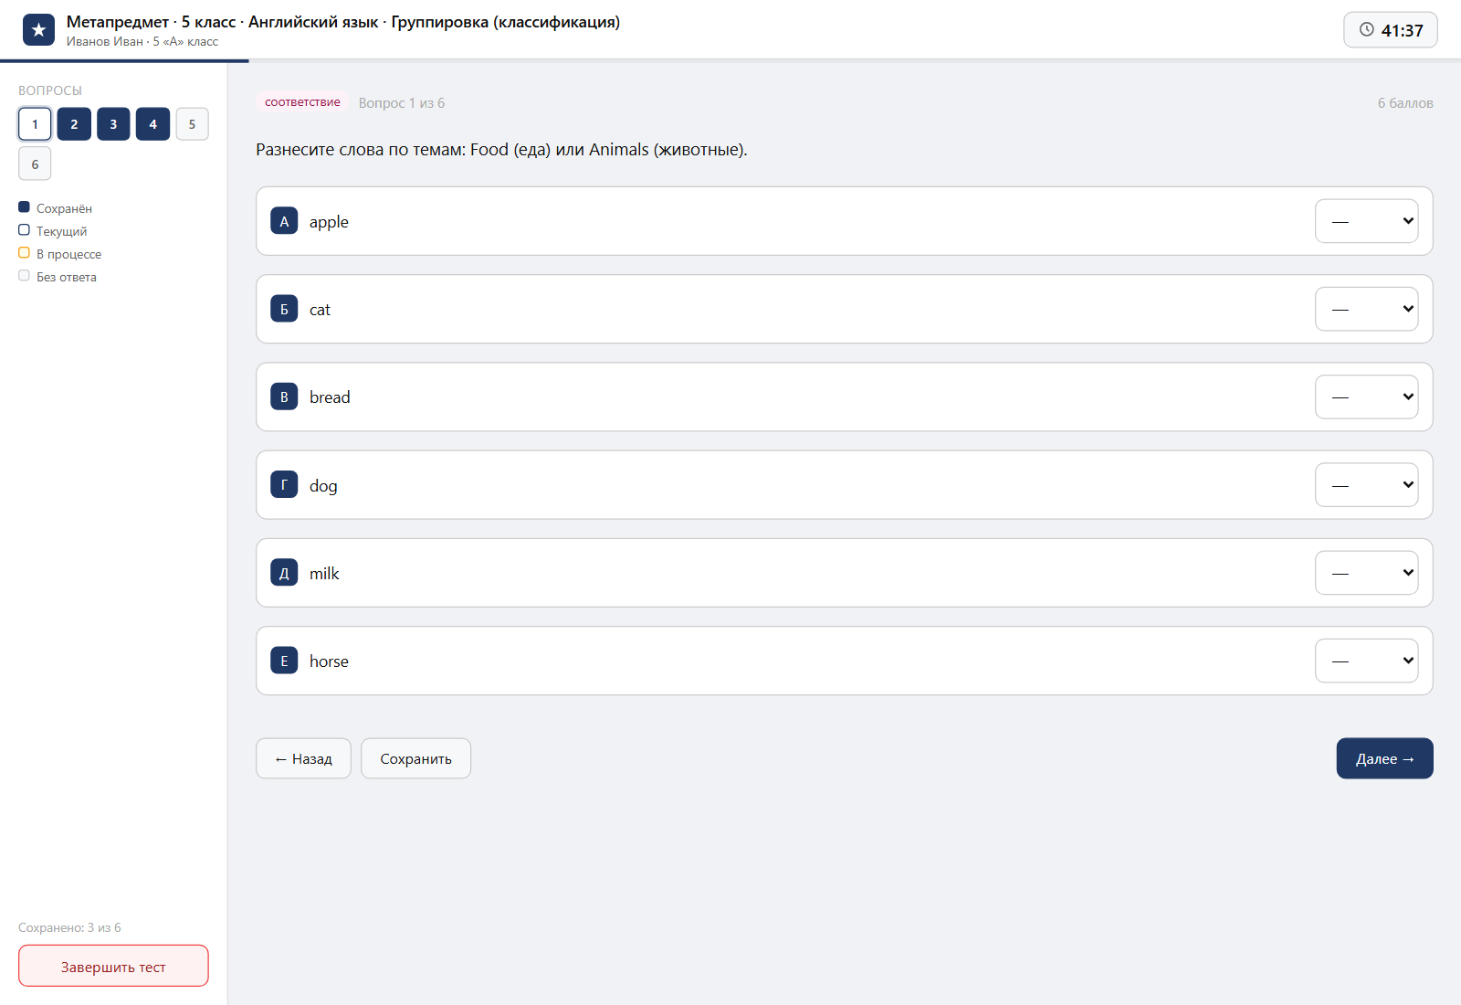Click the star logo icon

(x=38, y=30)
